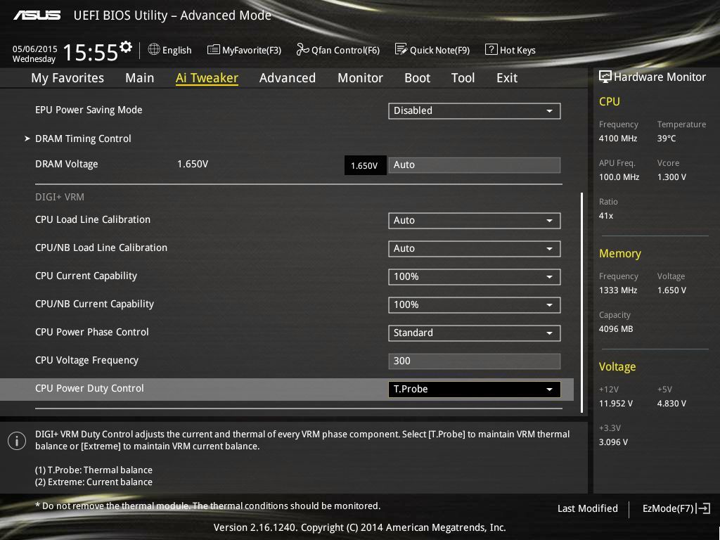The image size is (720, 540).
Task: Click the Hot Keys question mark icon
Action: point(491,50)
